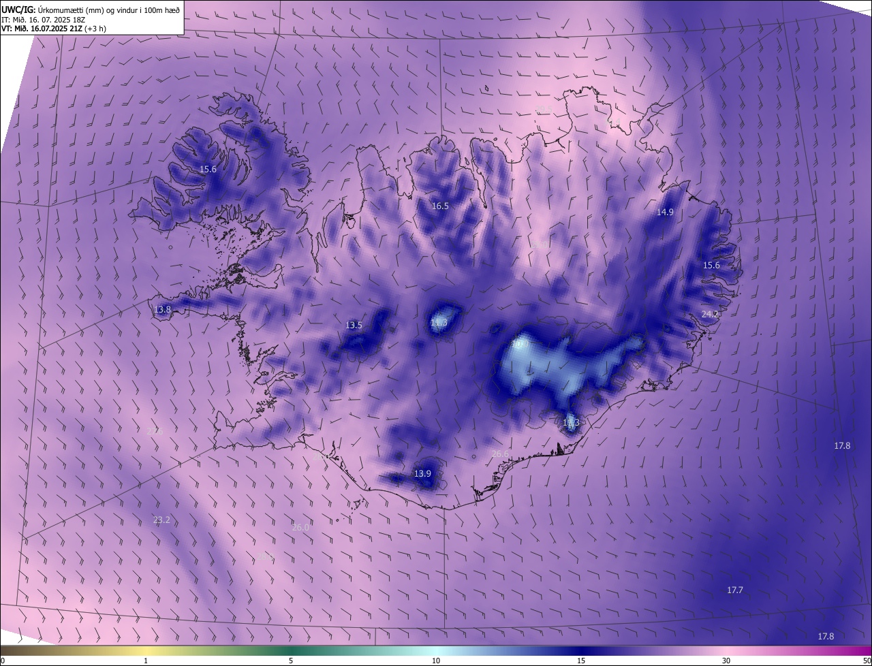872x666 pixels.
Task: Click the VT: Mið. 16.07.2025 21Z line
Action: tap(54, 29)
